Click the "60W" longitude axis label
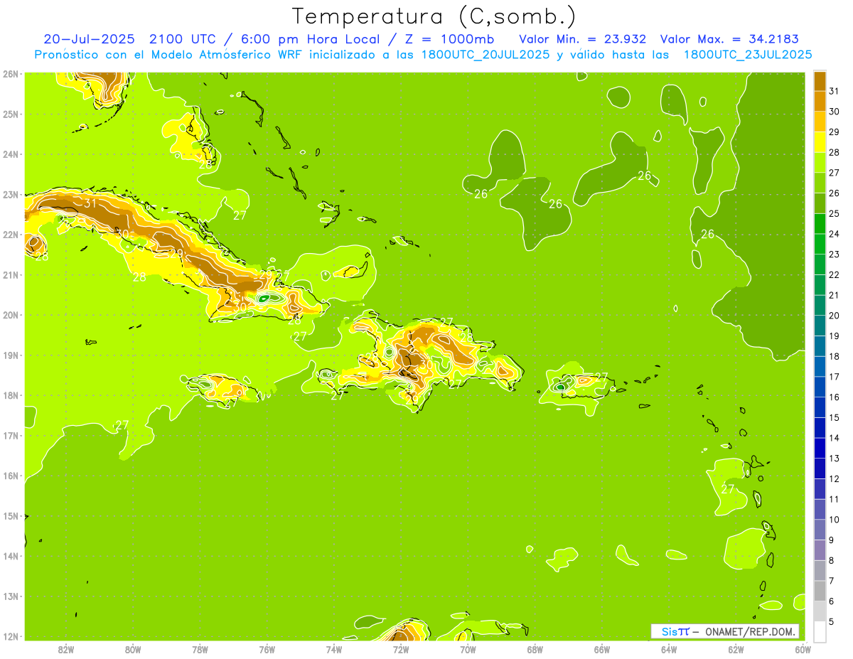Image resolution: width=853 pixels, height=659 pixels. pos(803,649)
